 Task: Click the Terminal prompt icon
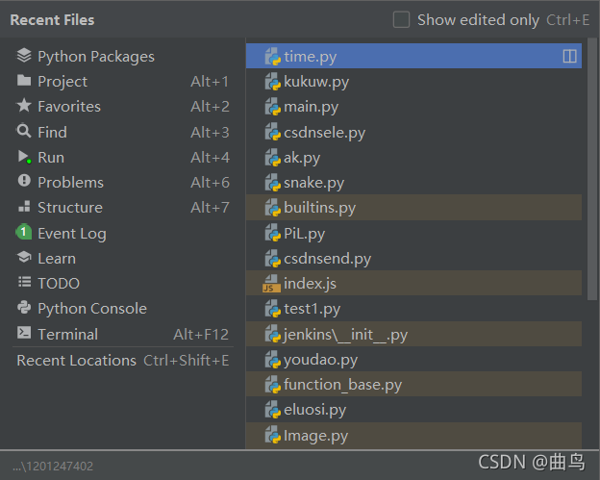(24, 333)
